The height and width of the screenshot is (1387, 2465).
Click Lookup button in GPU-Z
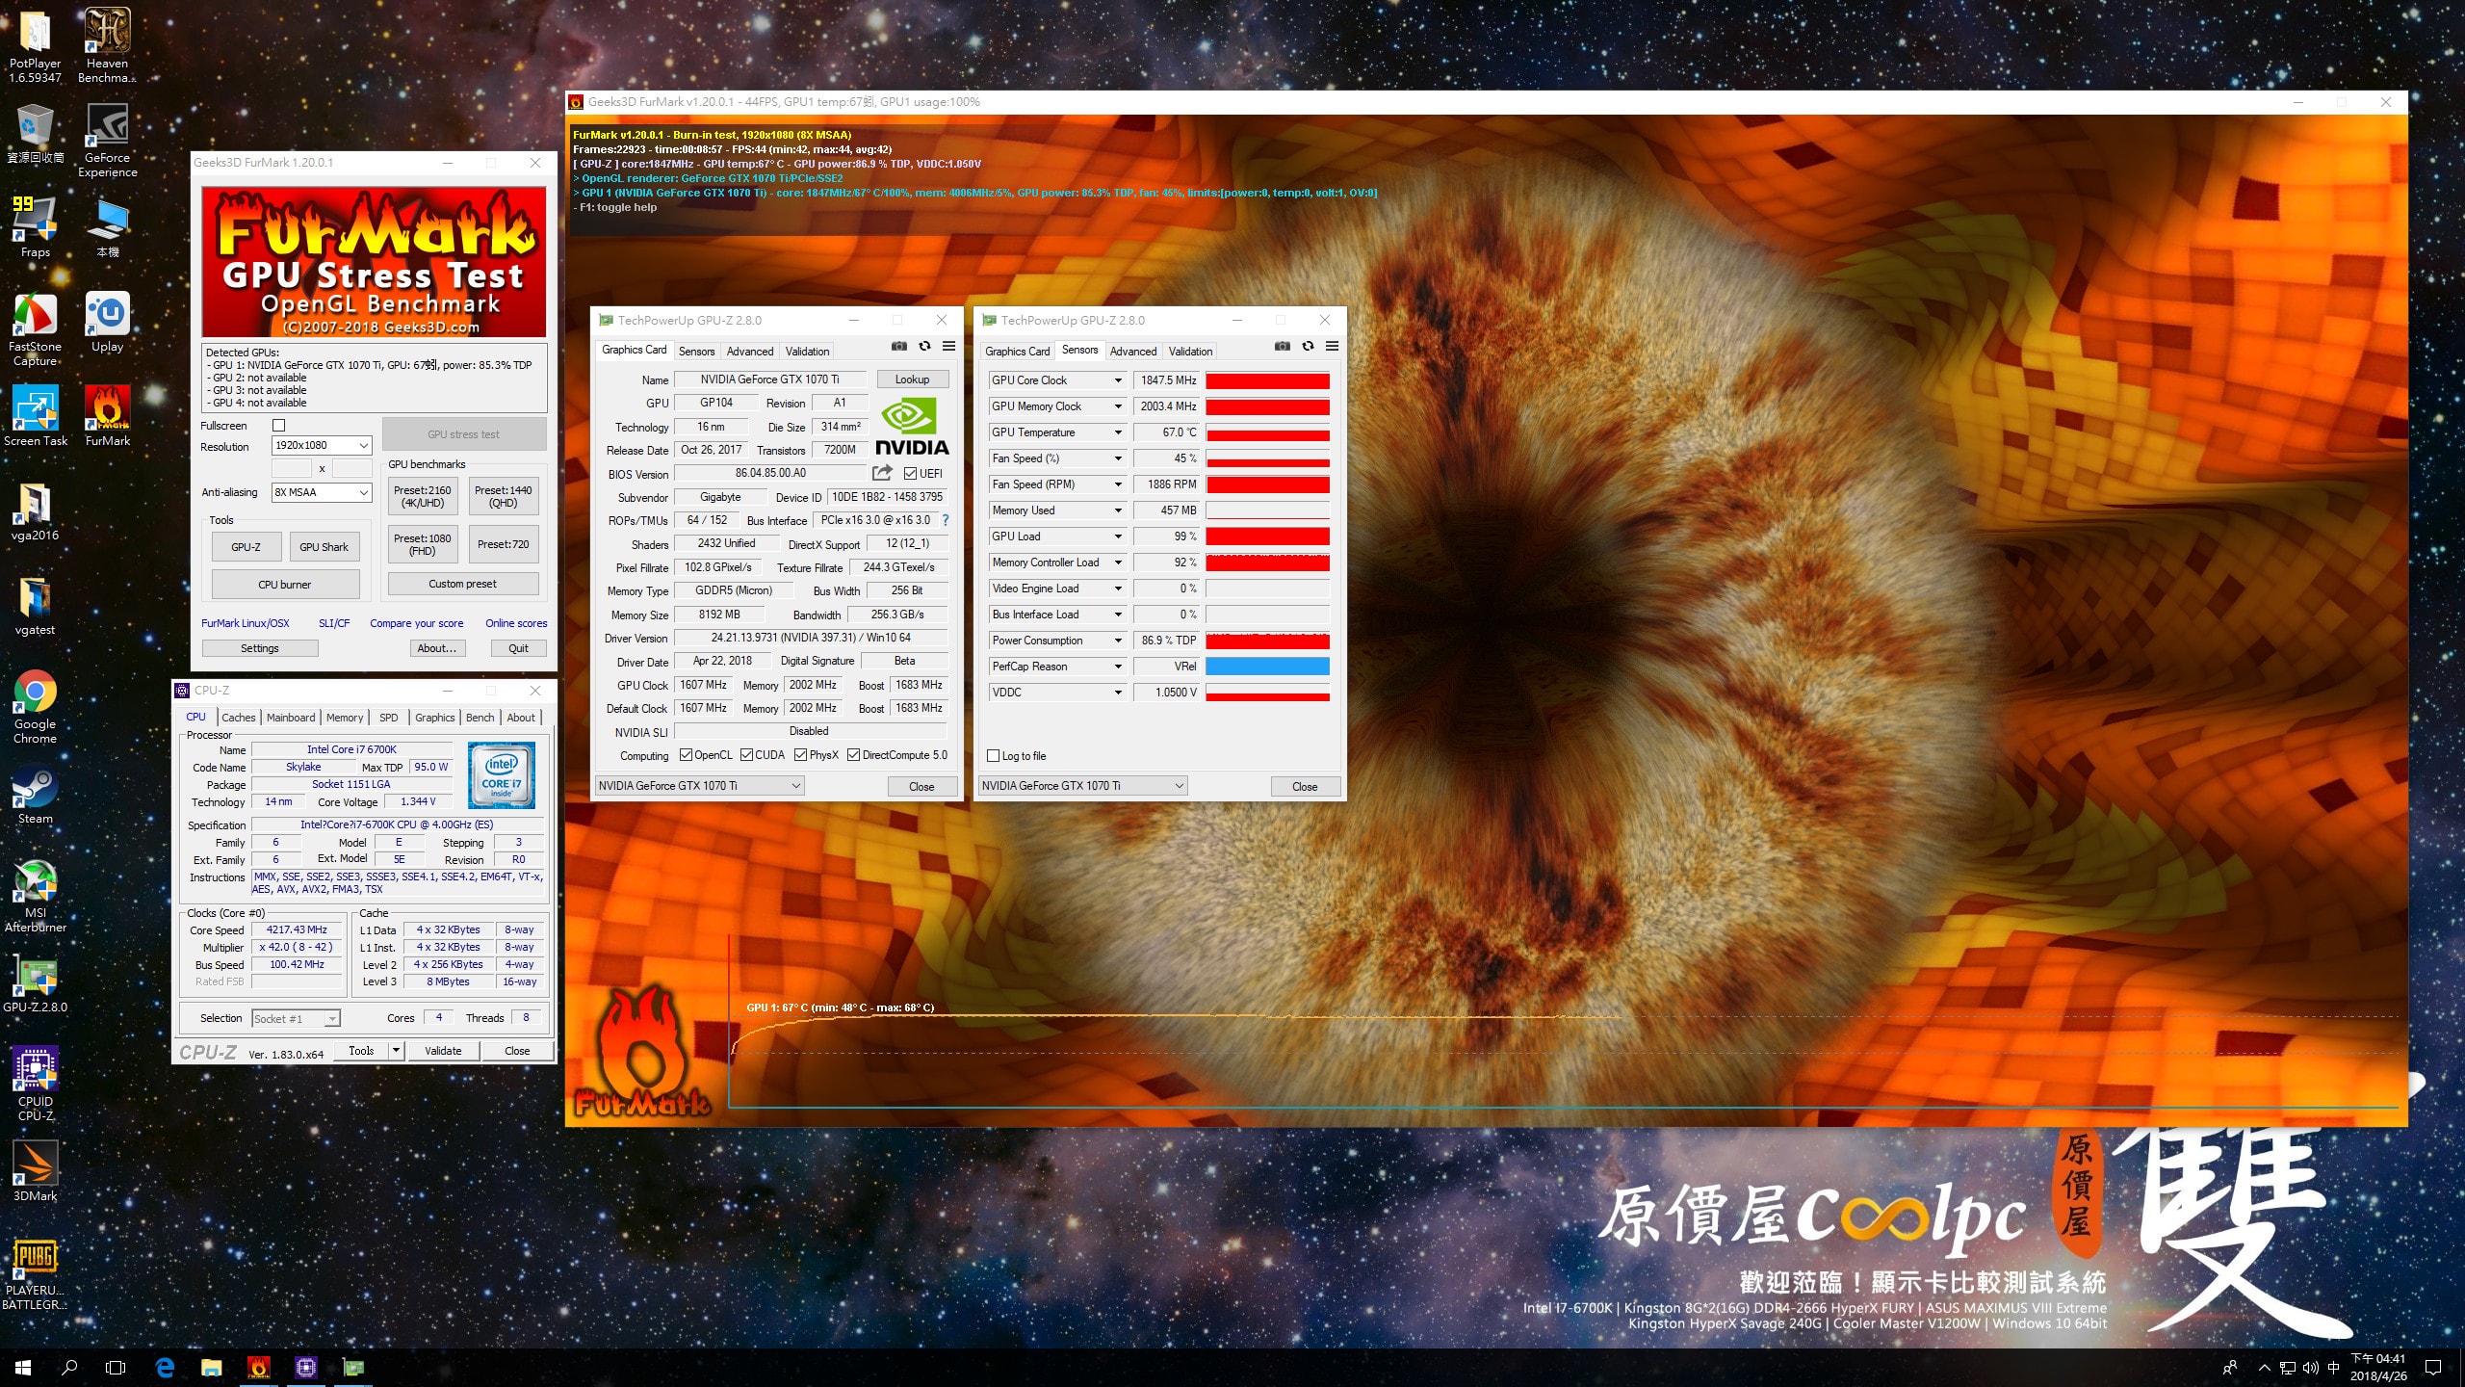912,379
